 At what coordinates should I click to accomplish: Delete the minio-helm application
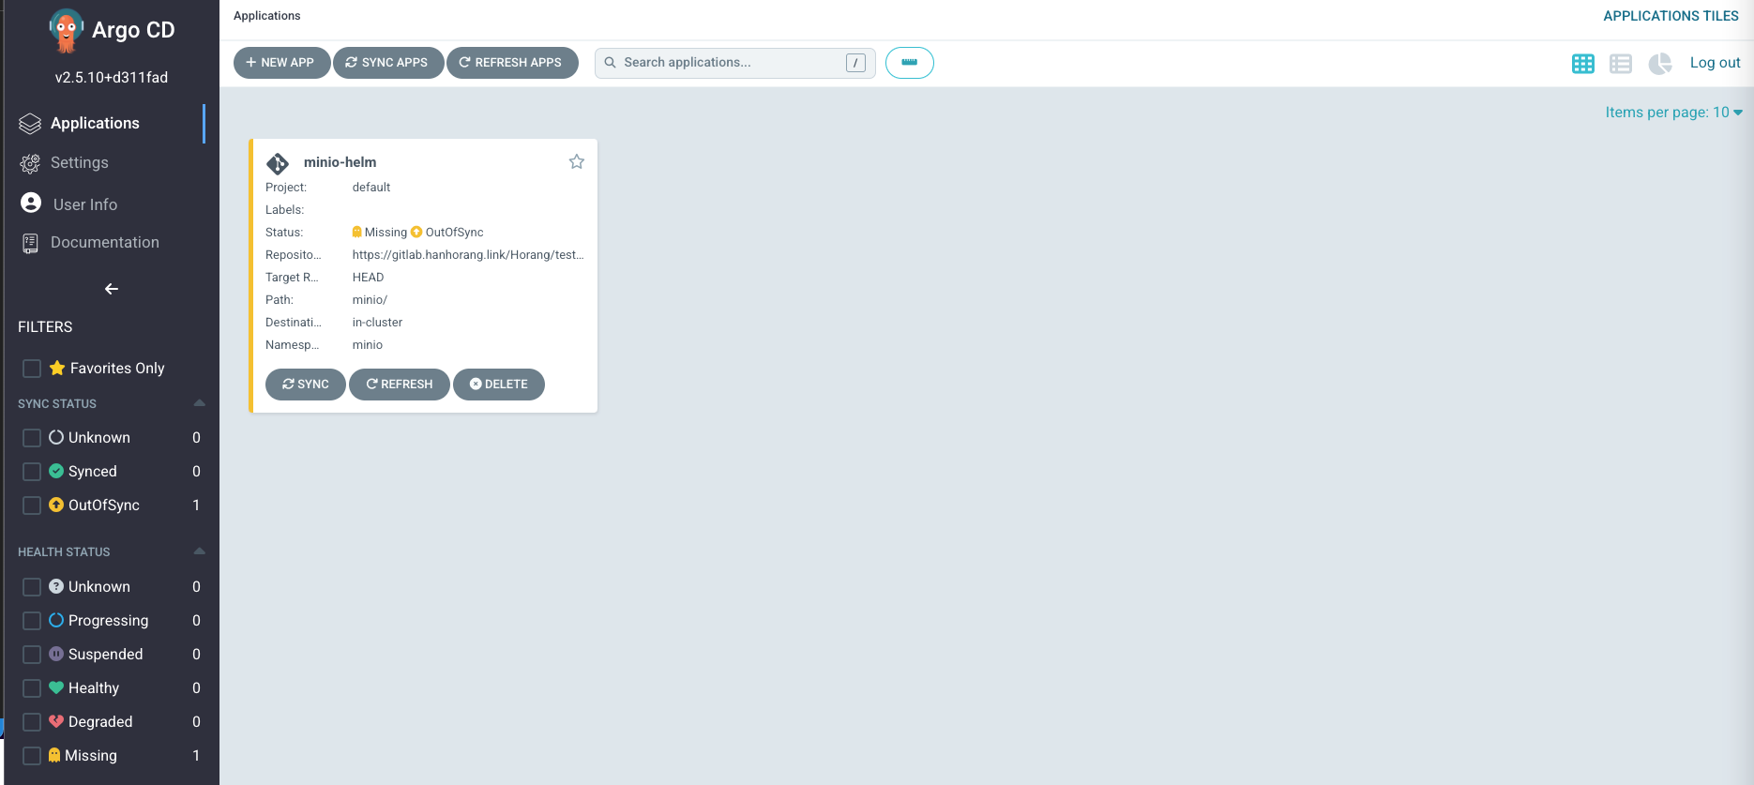(498, 385)
